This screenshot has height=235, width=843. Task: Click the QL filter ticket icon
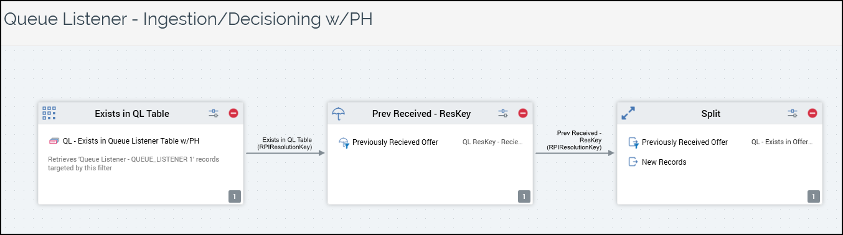pyautogui.click(x=54, y=142)
